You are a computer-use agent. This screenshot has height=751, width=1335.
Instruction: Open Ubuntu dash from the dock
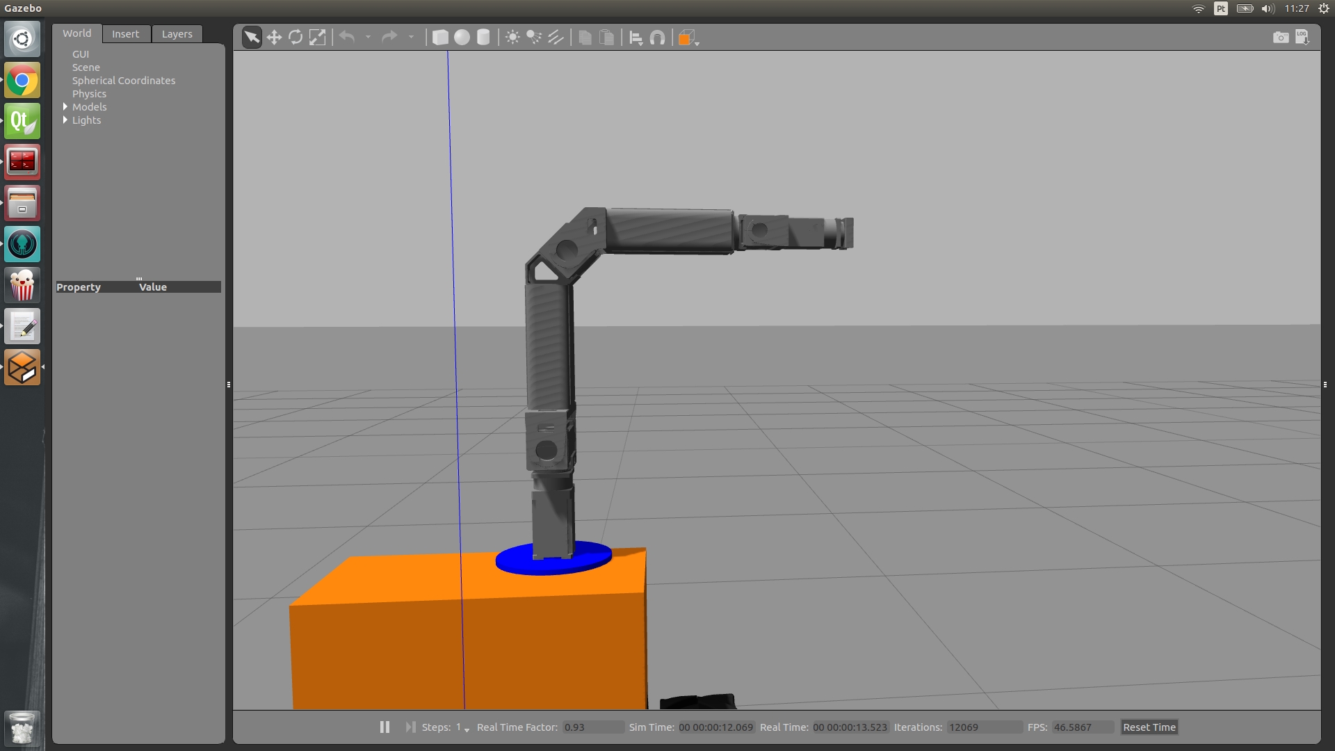[22, 39]
